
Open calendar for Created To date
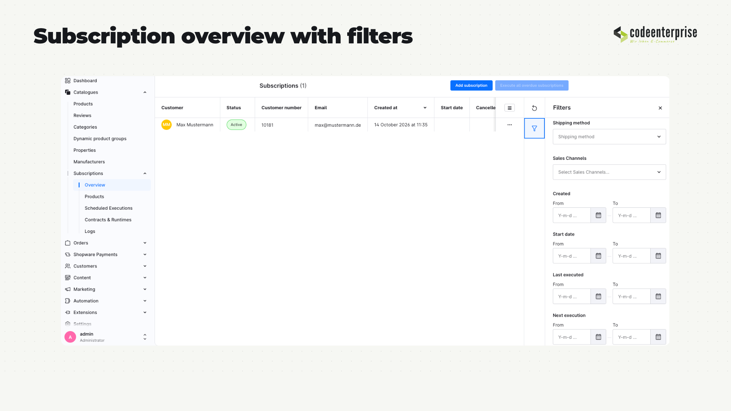click(x=658, y=215)
